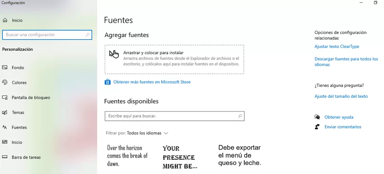384x174 pixels.
Task: Click magnifier in Buscar una configuración box
Action: coord(87,35)
